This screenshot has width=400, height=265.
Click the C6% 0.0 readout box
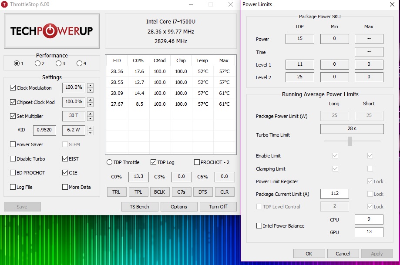pos(225,177)
